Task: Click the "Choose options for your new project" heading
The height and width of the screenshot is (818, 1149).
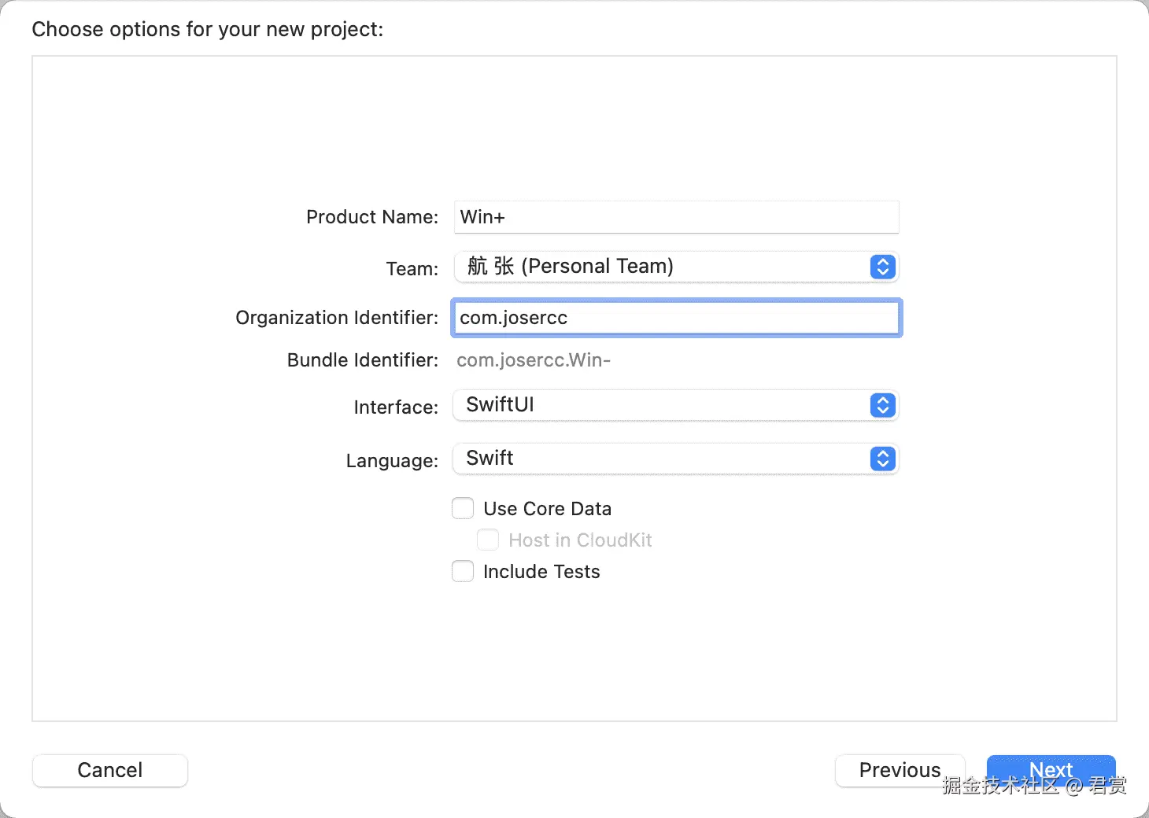Action: pos(208,29)
